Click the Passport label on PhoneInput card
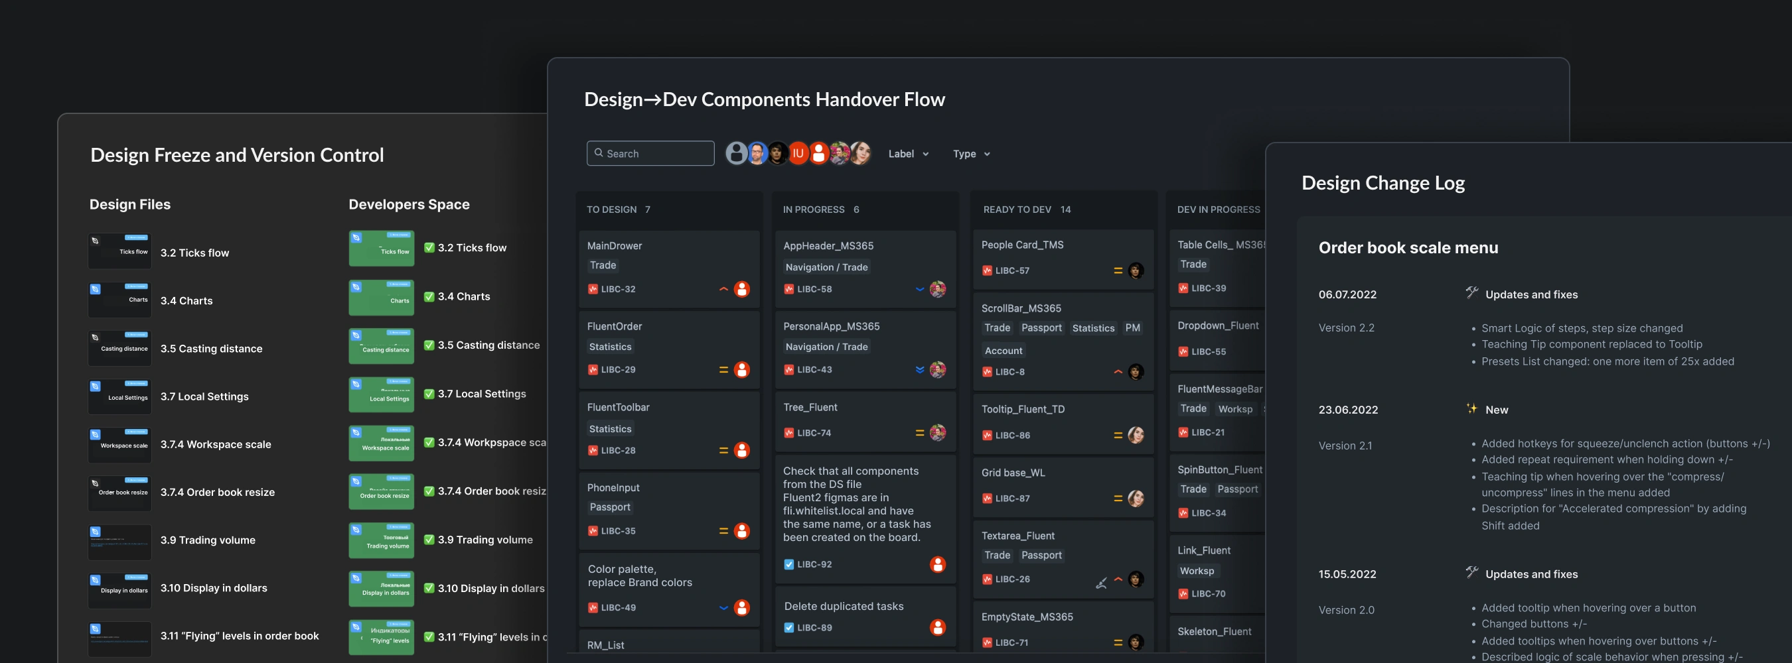 609,507
